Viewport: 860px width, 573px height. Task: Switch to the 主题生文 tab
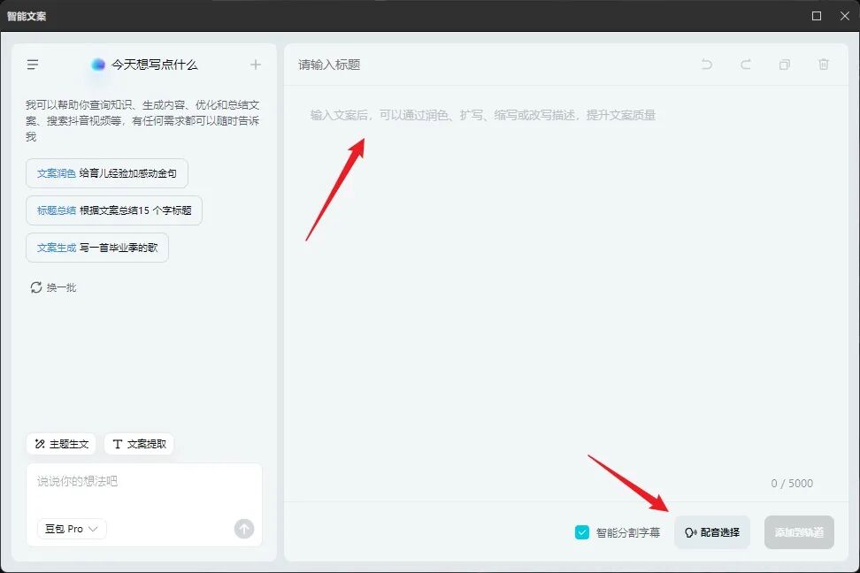point(60,444)
